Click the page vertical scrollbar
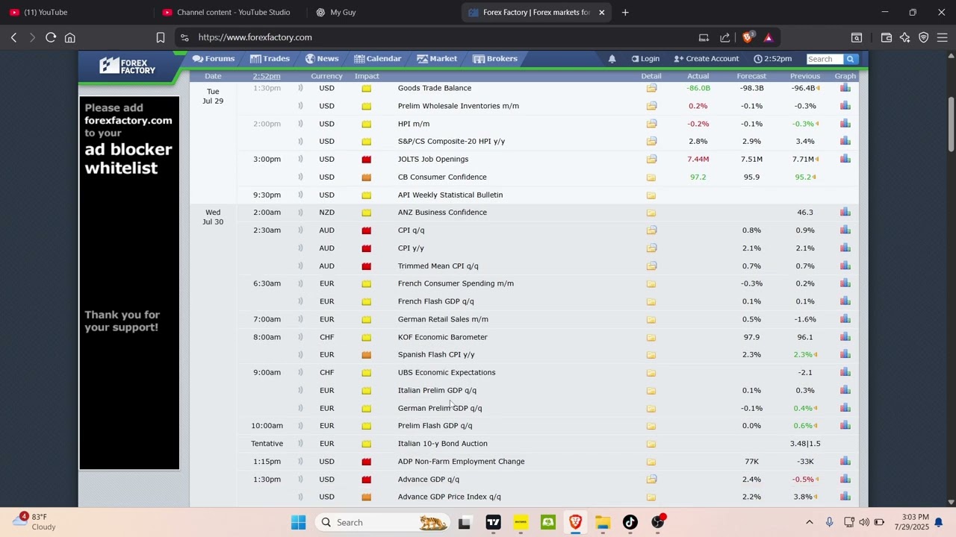The image size is (956, 537). tap(951, 123)
